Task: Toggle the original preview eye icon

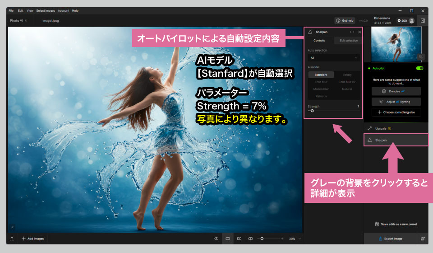Action: coord(216,239)
